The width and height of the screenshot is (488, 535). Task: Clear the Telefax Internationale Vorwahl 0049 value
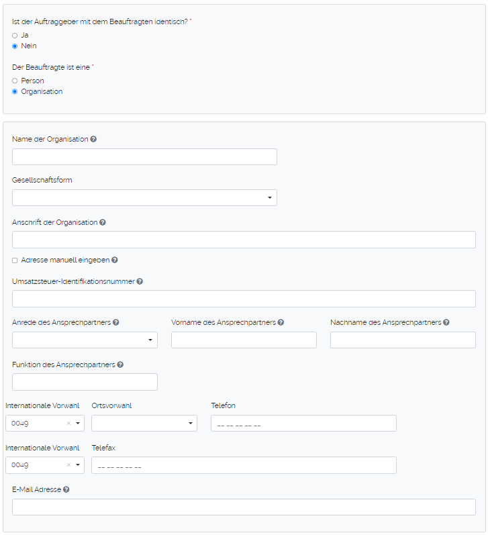coord(68,465)
